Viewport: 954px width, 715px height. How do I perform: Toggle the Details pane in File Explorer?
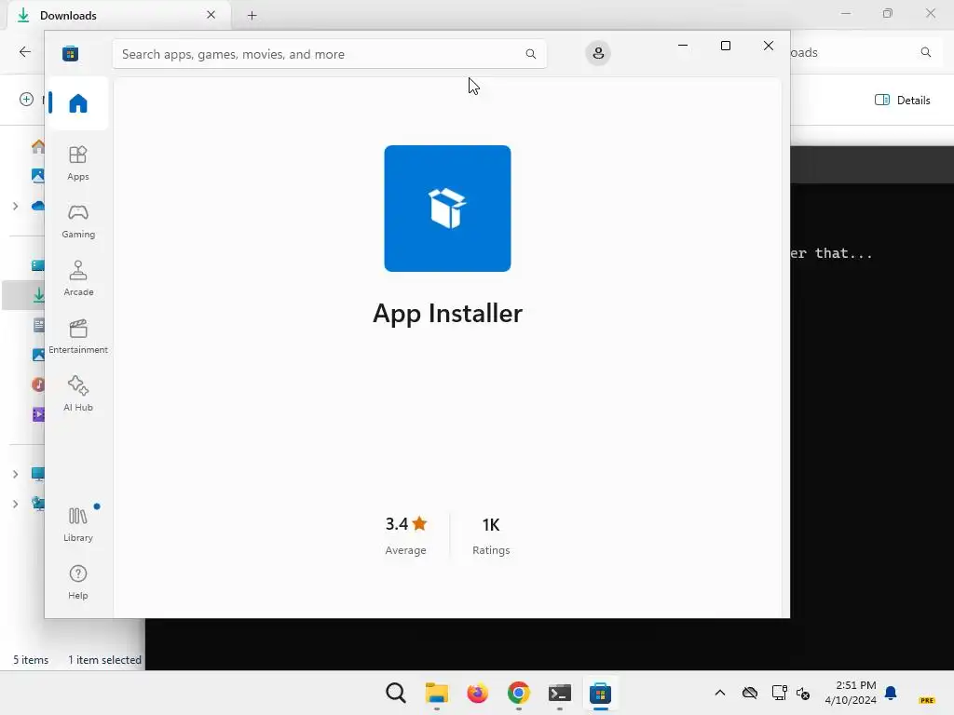click(x=902, y=101)
